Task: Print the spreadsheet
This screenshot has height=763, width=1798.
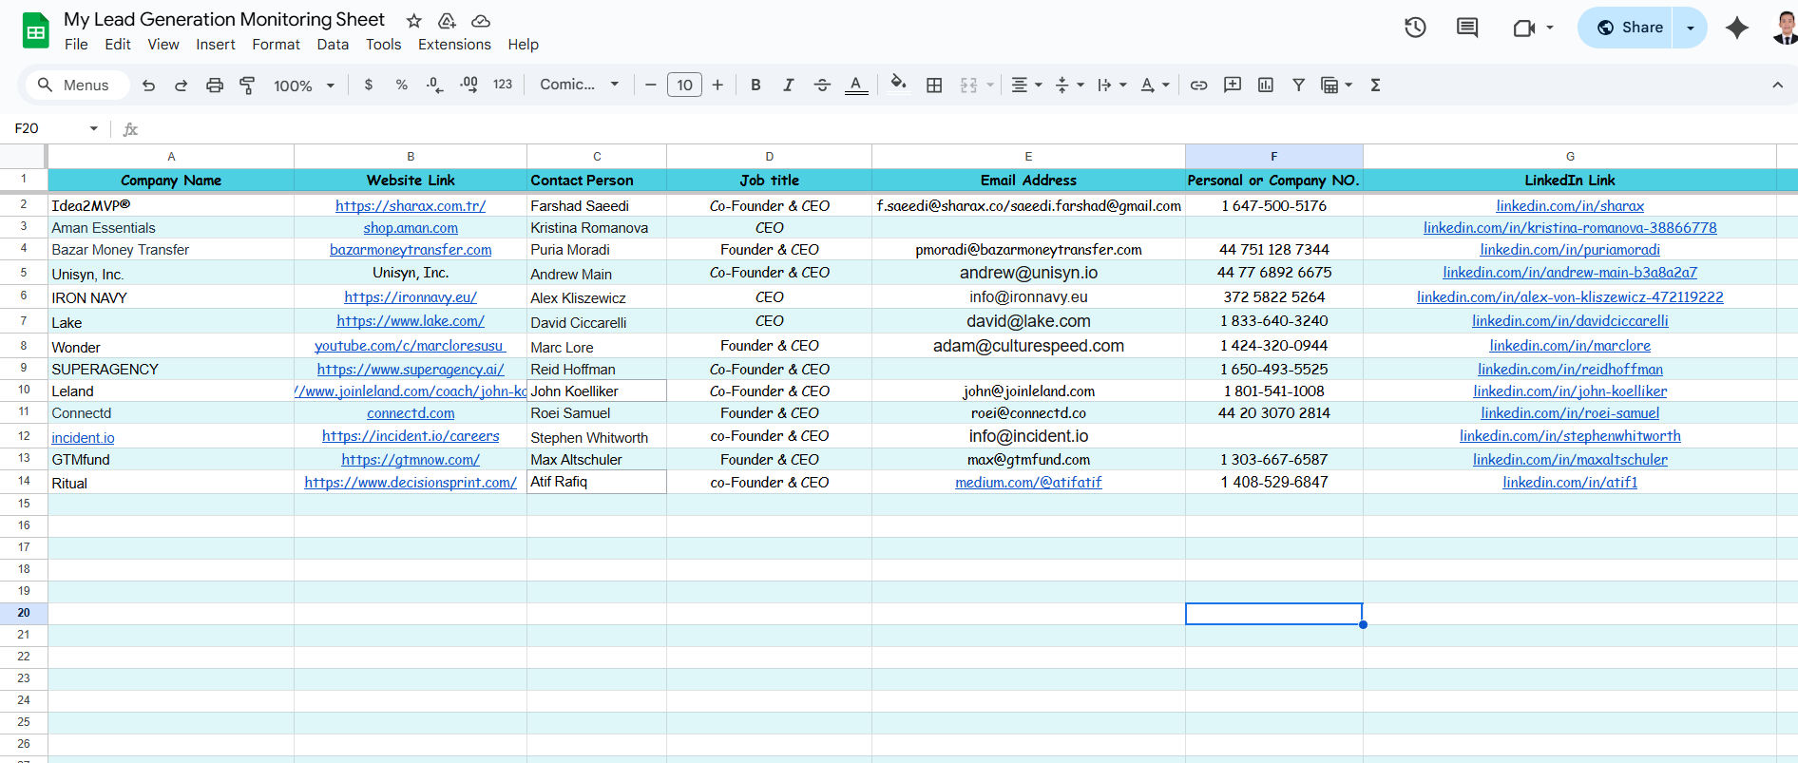Action: pos(215,86)
